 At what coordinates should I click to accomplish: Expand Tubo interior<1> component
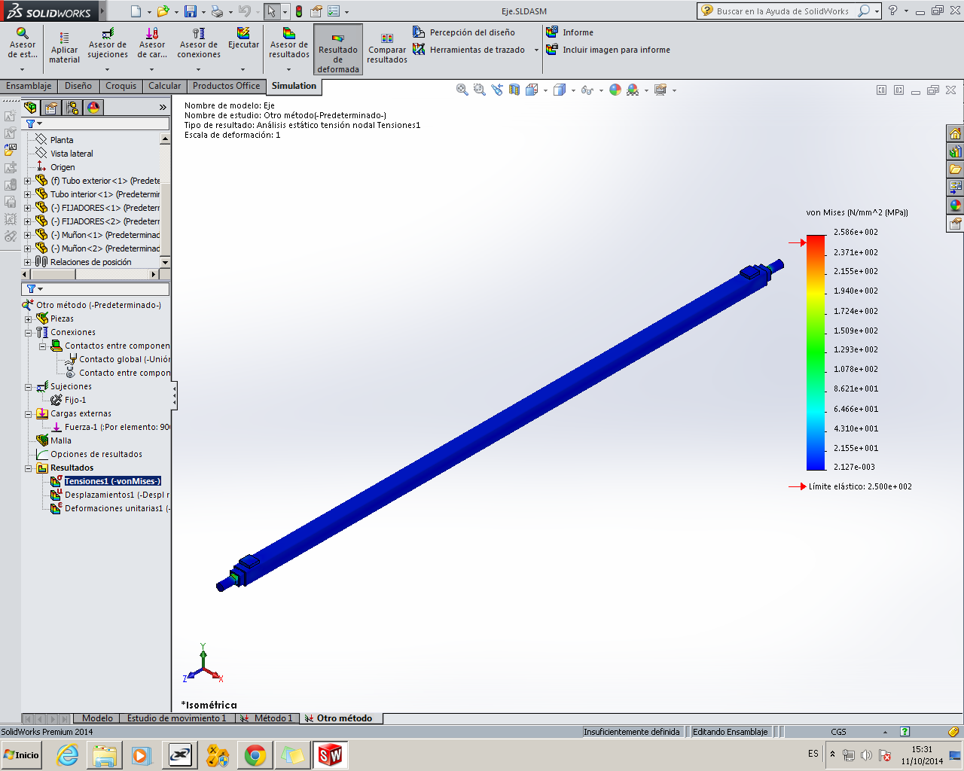[28, 194]
